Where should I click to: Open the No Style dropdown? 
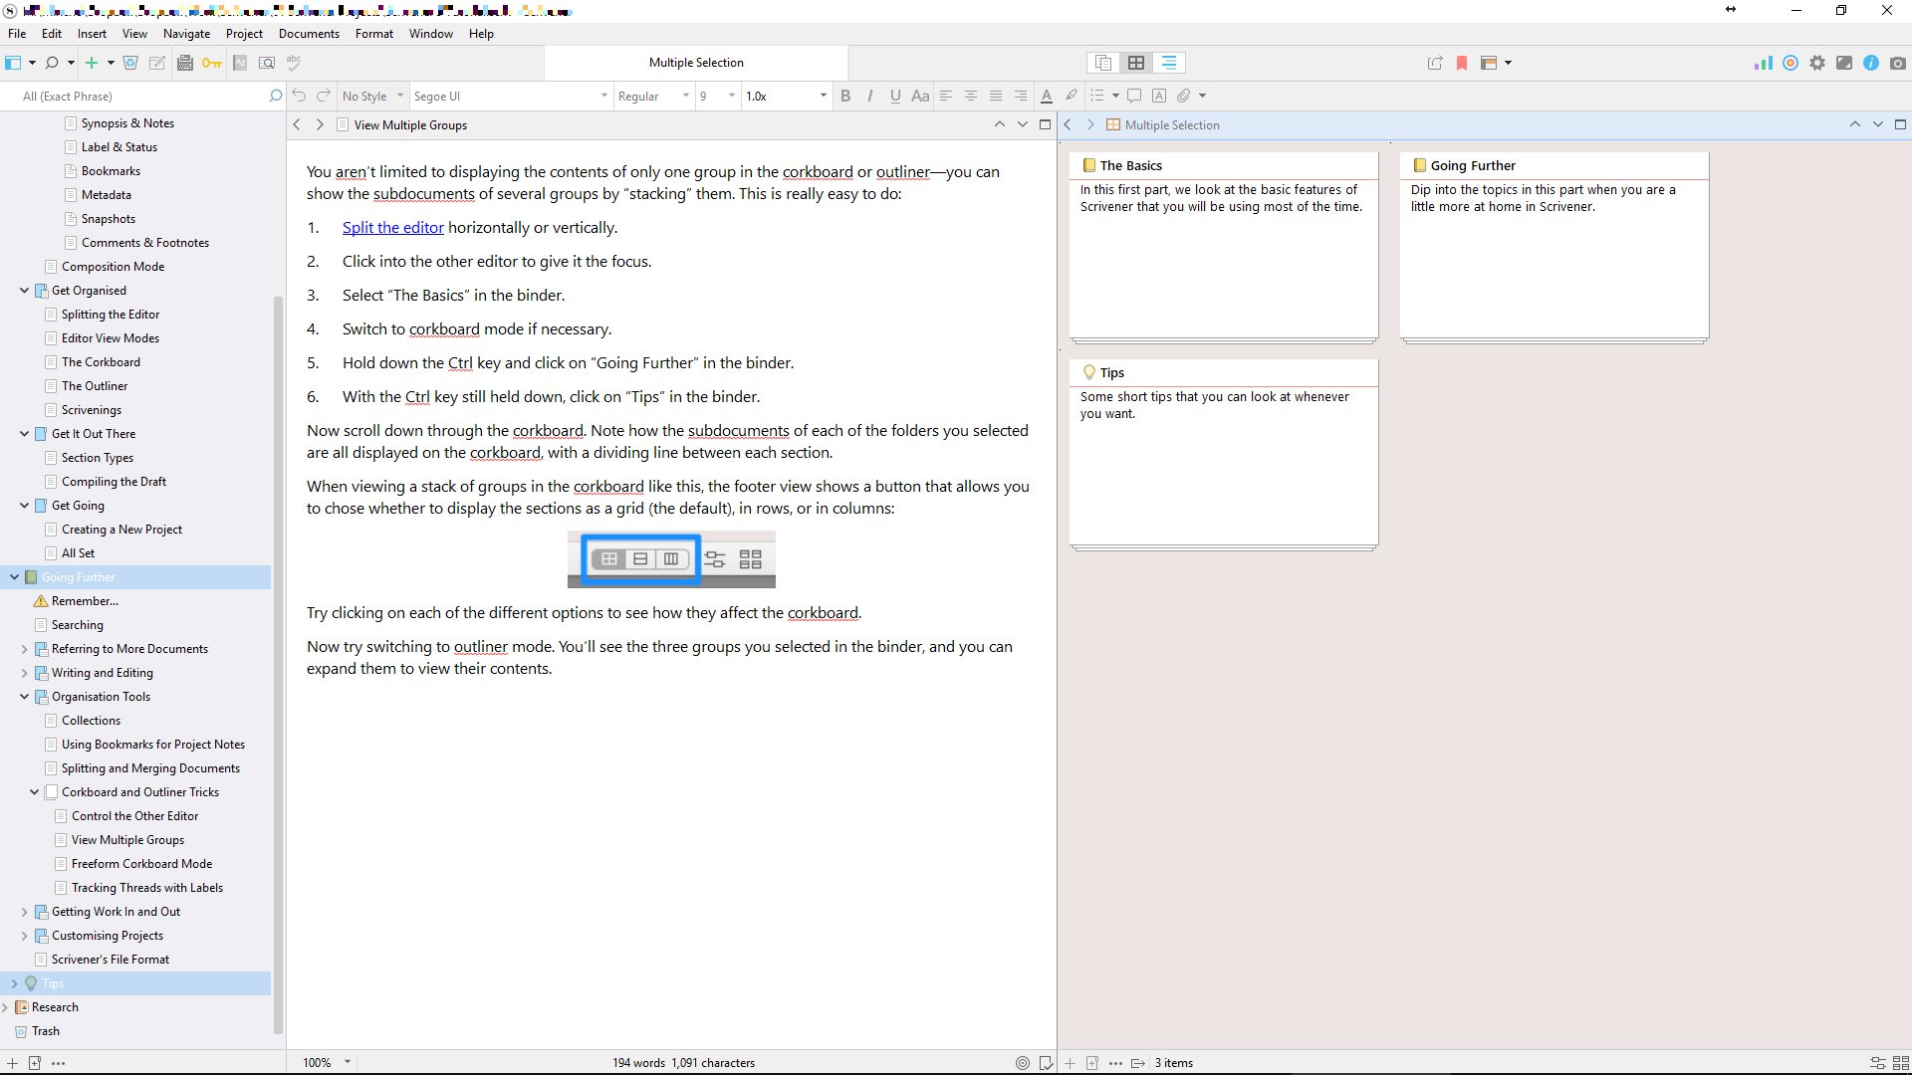click(x=371, y=96)
